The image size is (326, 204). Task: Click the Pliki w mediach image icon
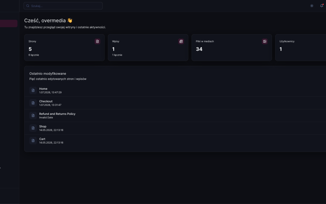(265, 41)
